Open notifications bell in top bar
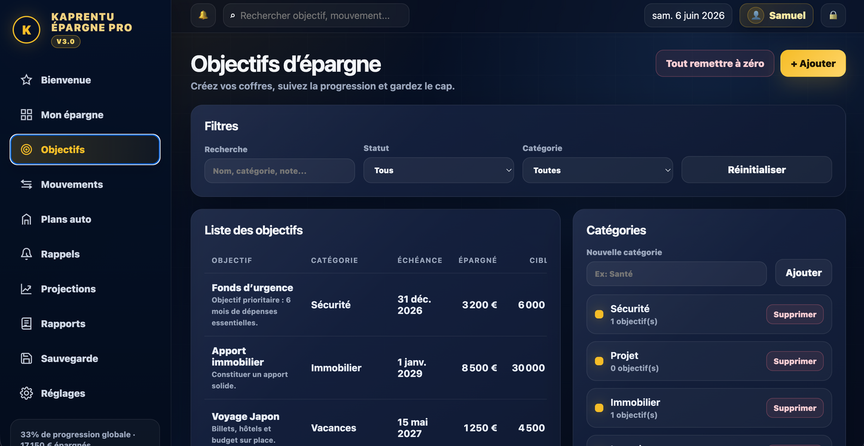 pos(203,16)
